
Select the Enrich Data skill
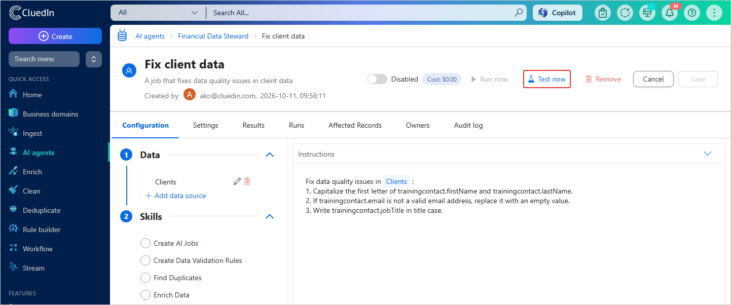[145, 295]
